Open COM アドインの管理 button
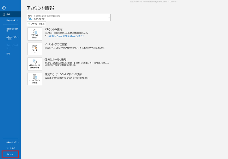Image resolution: width=228 pixels, height=159 pixels. [x=34, y=79]
